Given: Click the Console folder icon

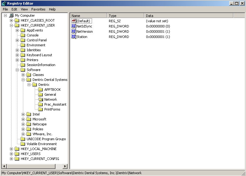Looking at the screenshot, I should pos(23,35).
